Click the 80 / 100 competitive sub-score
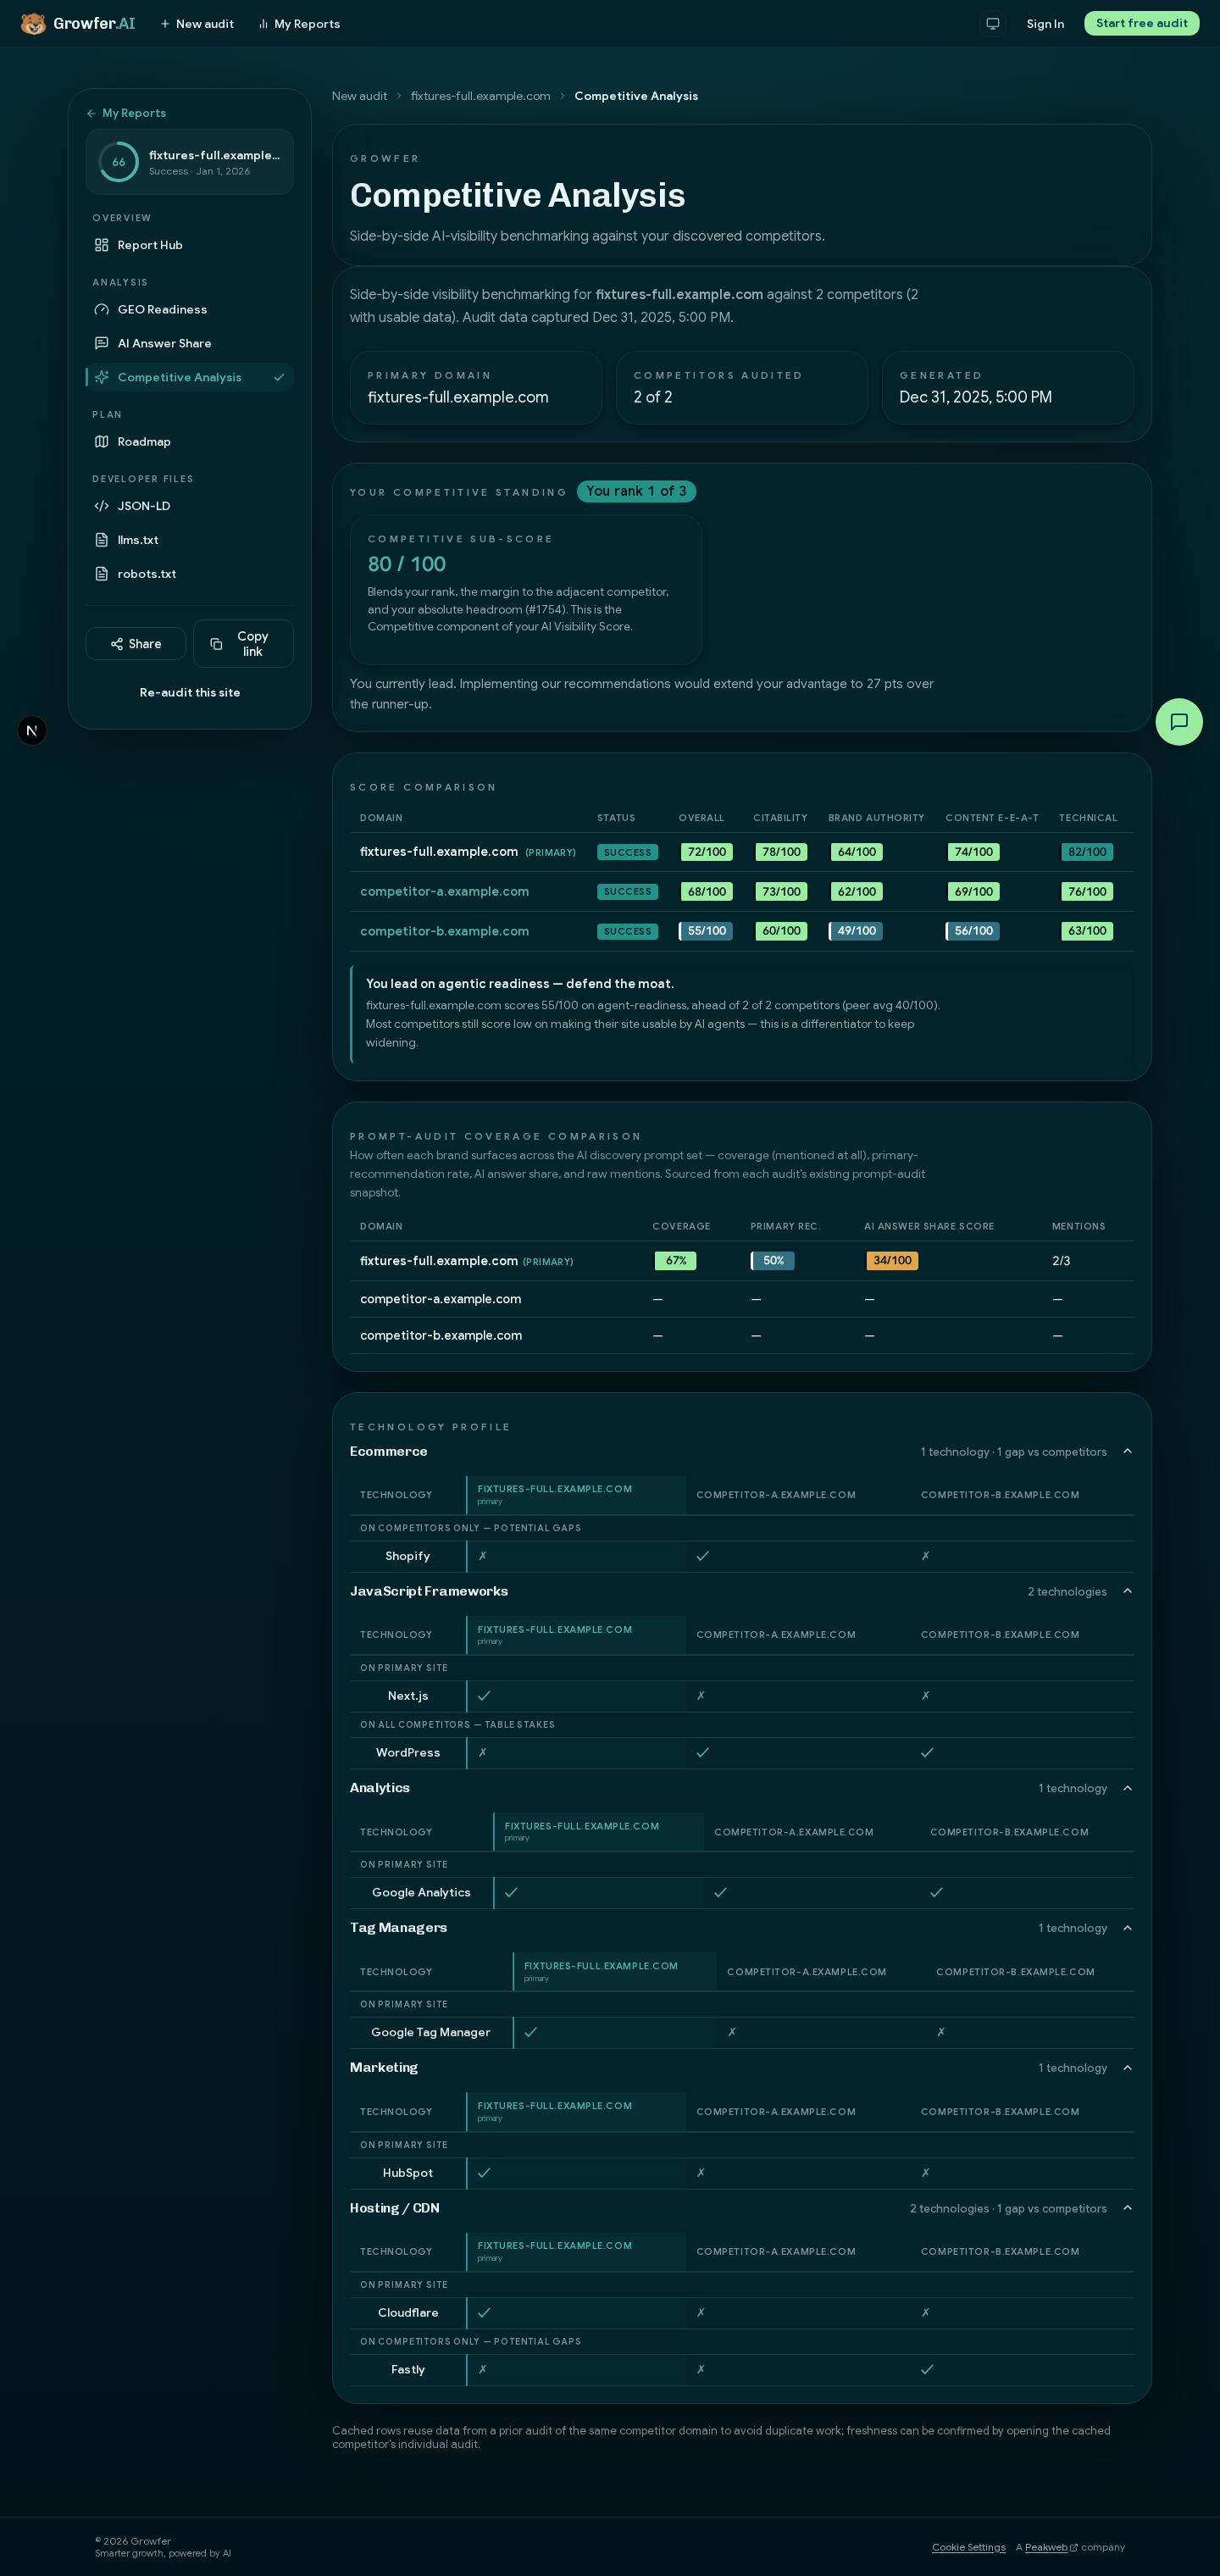 [407, 564]
